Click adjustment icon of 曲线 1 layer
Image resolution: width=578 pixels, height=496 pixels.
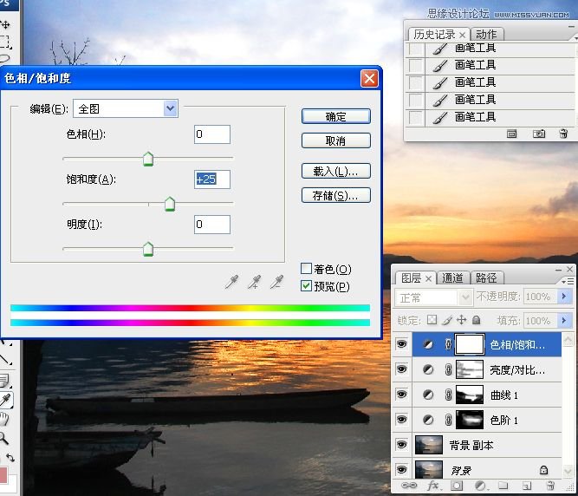click(x=428, y=395)
